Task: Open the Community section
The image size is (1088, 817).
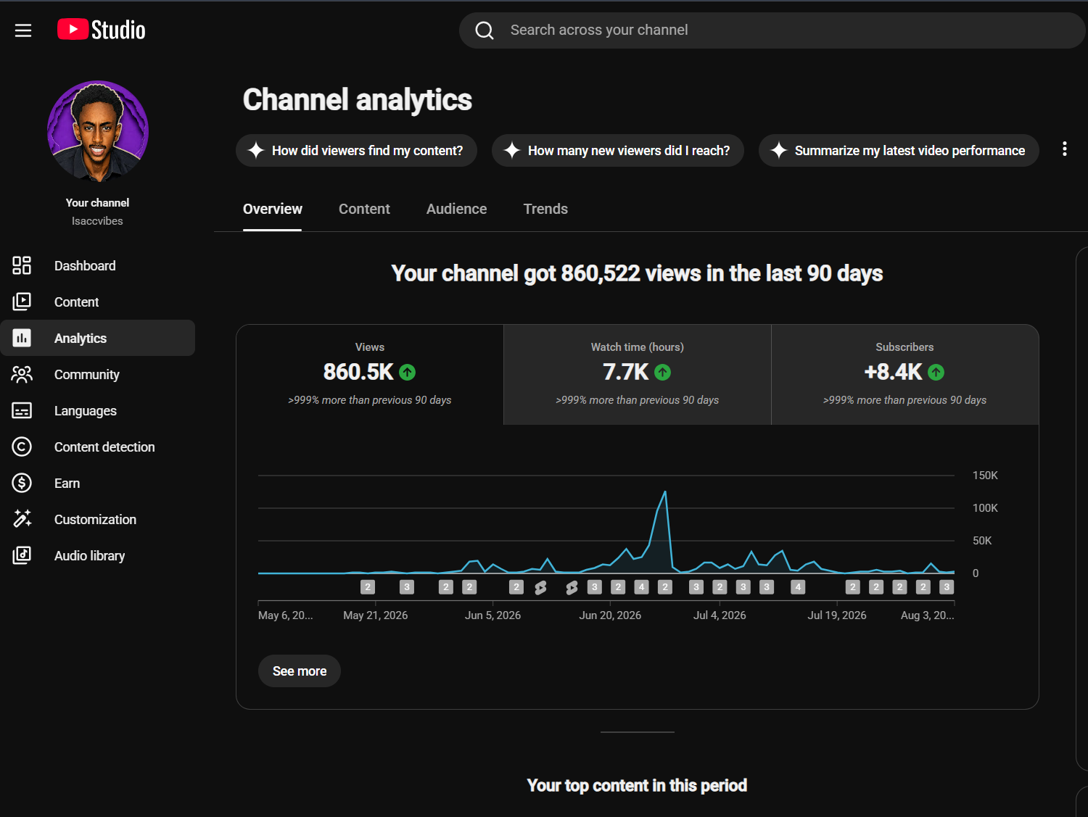Action: pyautogui.click(x=98, y=374)
